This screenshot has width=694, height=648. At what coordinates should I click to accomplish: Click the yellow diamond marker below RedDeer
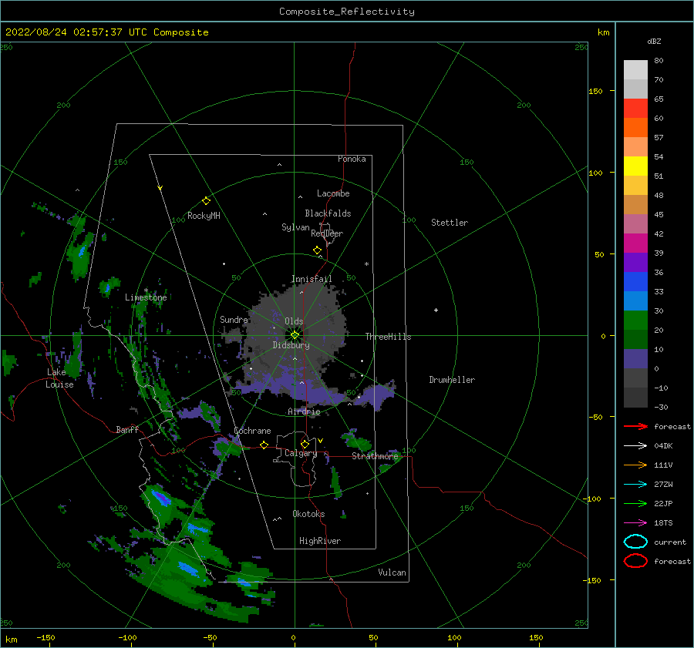click(x=318, y=250)
